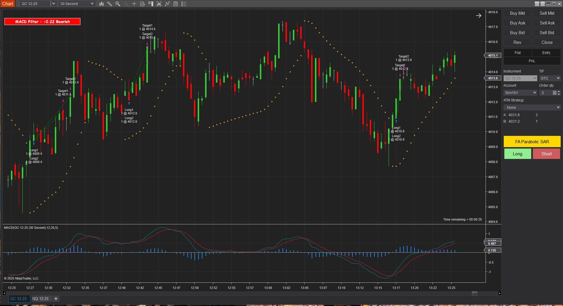The width and height of the screenshot is (563, 306).
Task: Click the order quantity calculator icon
Action: [x=555, y=93]
